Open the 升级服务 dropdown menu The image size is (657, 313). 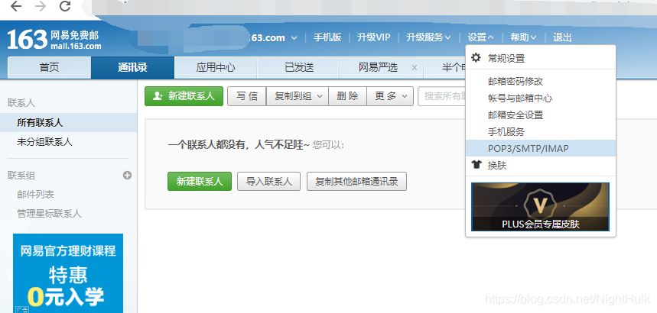click(x=428, y=37)
